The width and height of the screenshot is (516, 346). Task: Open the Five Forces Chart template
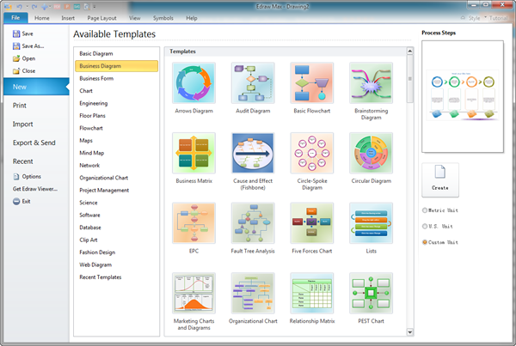[311, 223]
